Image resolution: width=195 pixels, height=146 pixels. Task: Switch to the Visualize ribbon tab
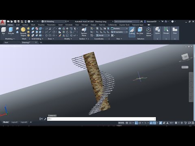pyautogui.click(x=41, y=25)
